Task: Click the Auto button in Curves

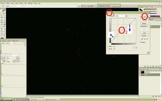Action: click(x=144, y=33)
